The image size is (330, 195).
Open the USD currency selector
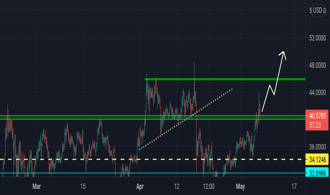pyautogui.click(x=318, y=10)
